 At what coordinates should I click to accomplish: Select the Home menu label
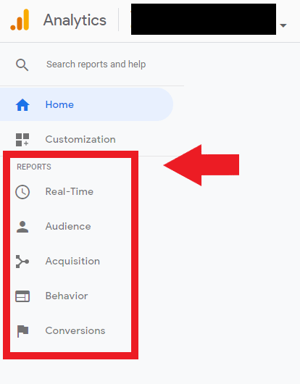59,105
